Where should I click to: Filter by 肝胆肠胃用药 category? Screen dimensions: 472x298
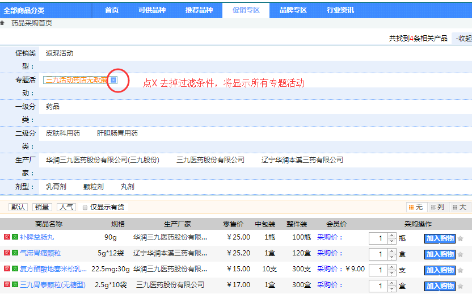pos(117,133)
